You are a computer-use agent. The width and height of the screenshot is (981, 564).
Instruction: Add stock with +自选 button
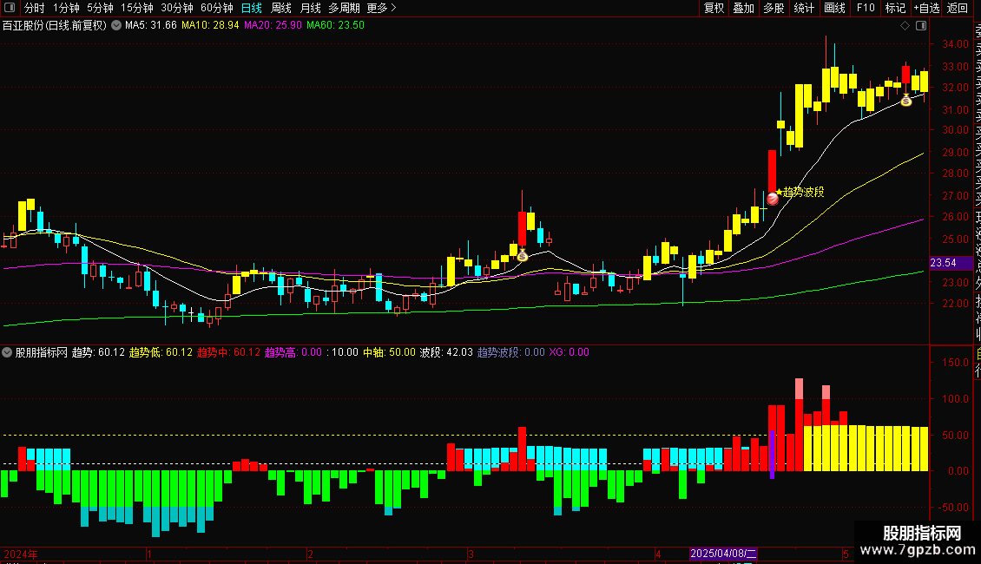coord(926,8)
